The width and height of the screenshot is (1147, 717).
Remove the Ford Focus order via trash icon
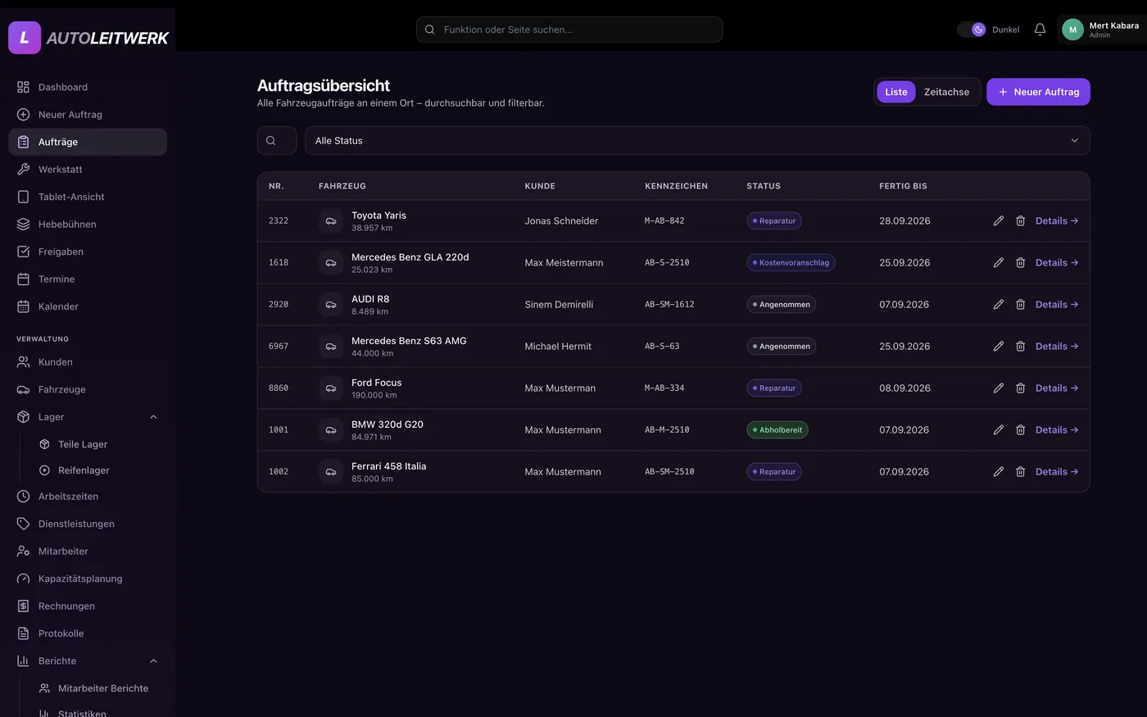1020,388
